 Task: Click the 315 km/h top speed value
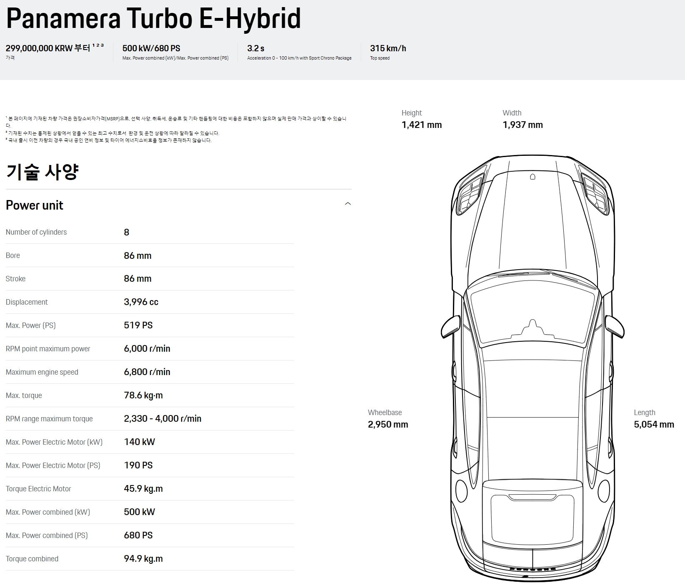(x=388, y=48)
